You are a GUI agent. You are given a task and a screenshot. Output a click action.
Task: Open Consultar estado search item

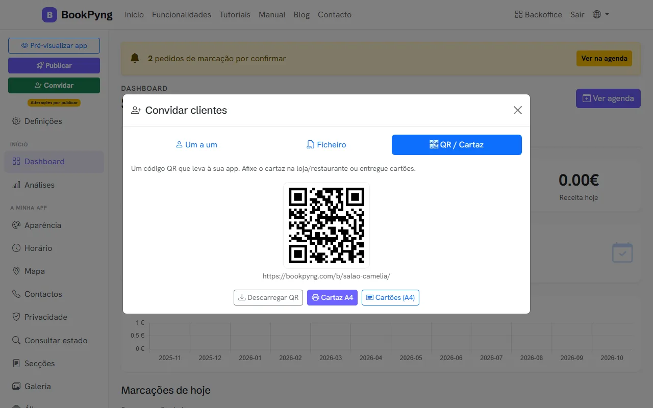pyautogui.click(x=54, y=341)
